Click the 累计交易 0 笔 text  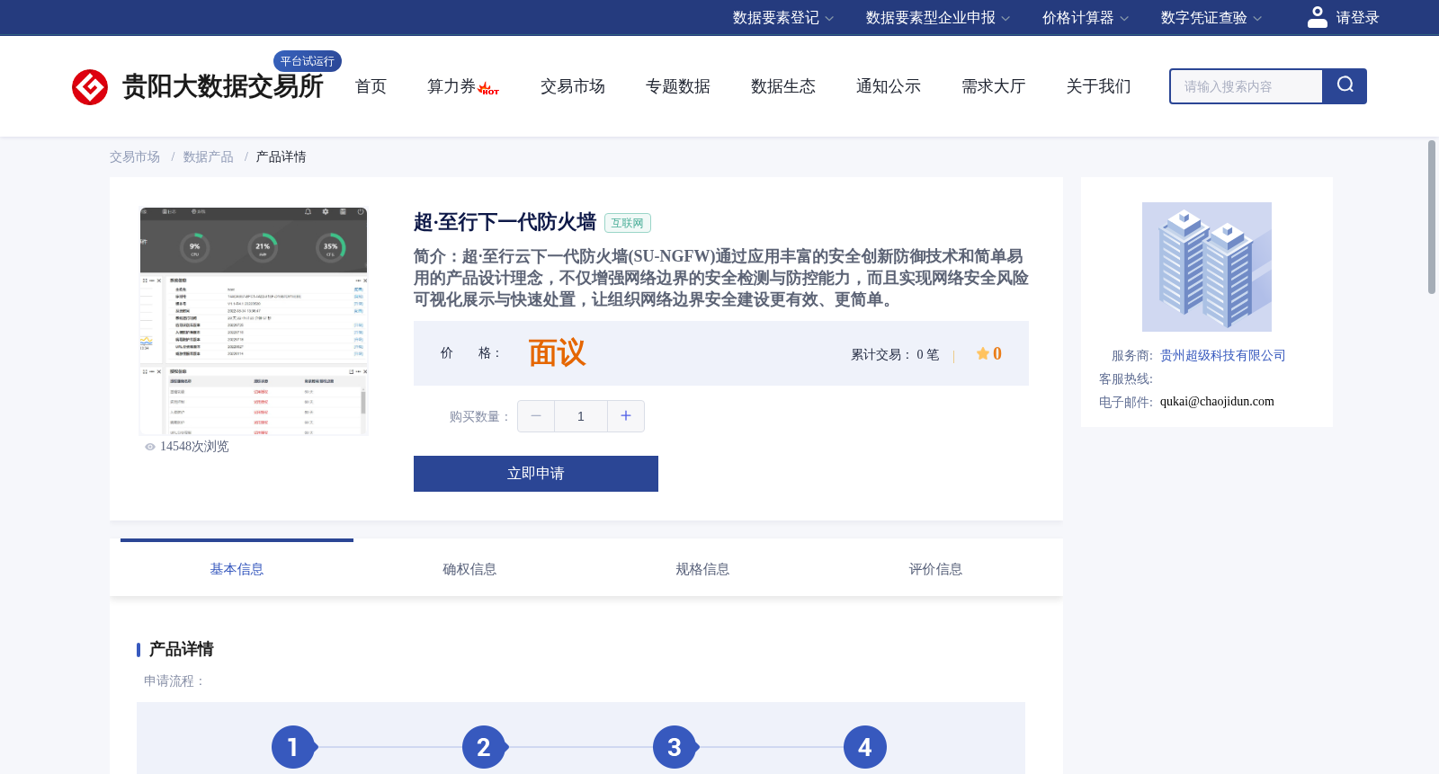tap(895, 355)
